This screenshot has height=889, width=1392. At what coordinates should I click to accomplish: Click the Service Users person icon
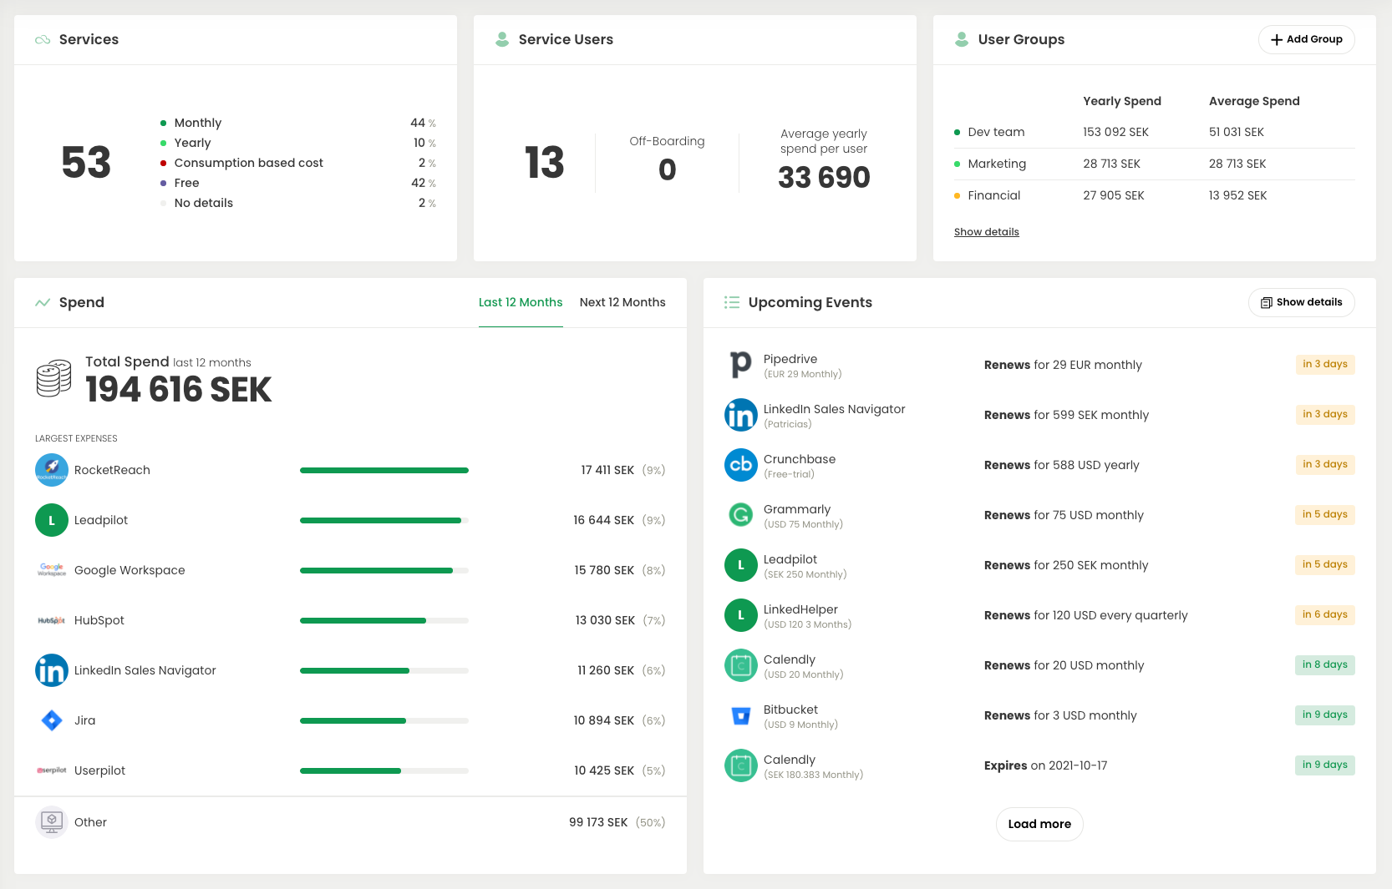point(502,39)
